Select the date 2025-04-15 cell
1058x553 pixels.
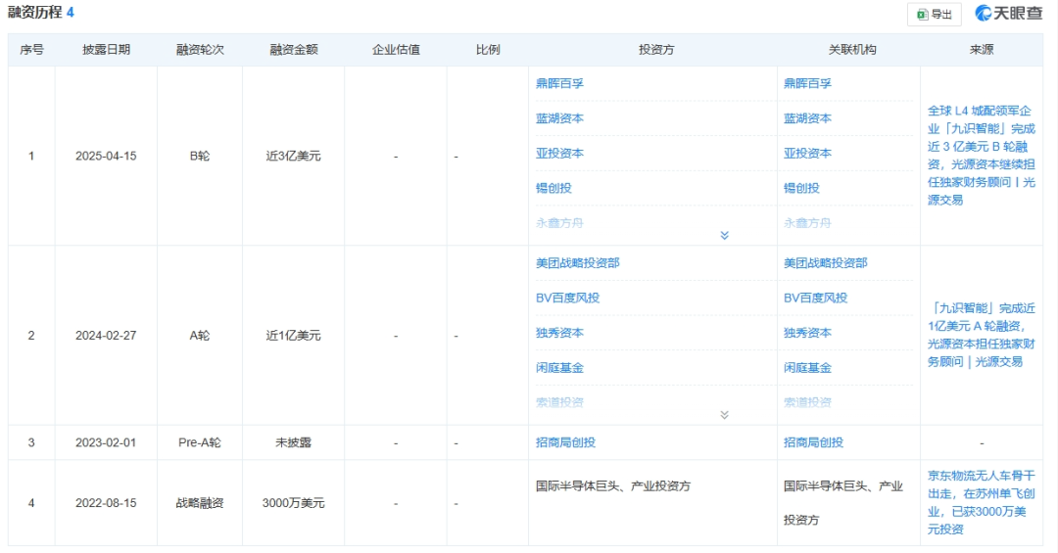(106, 157)
